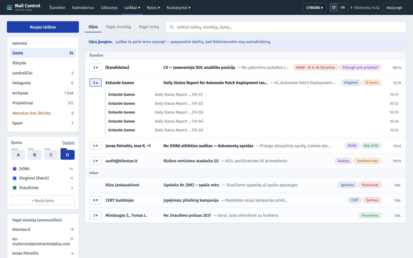Click the Mail Control logo icon
The height and width of the screenshot is (258, 413).
click(10, 7)
